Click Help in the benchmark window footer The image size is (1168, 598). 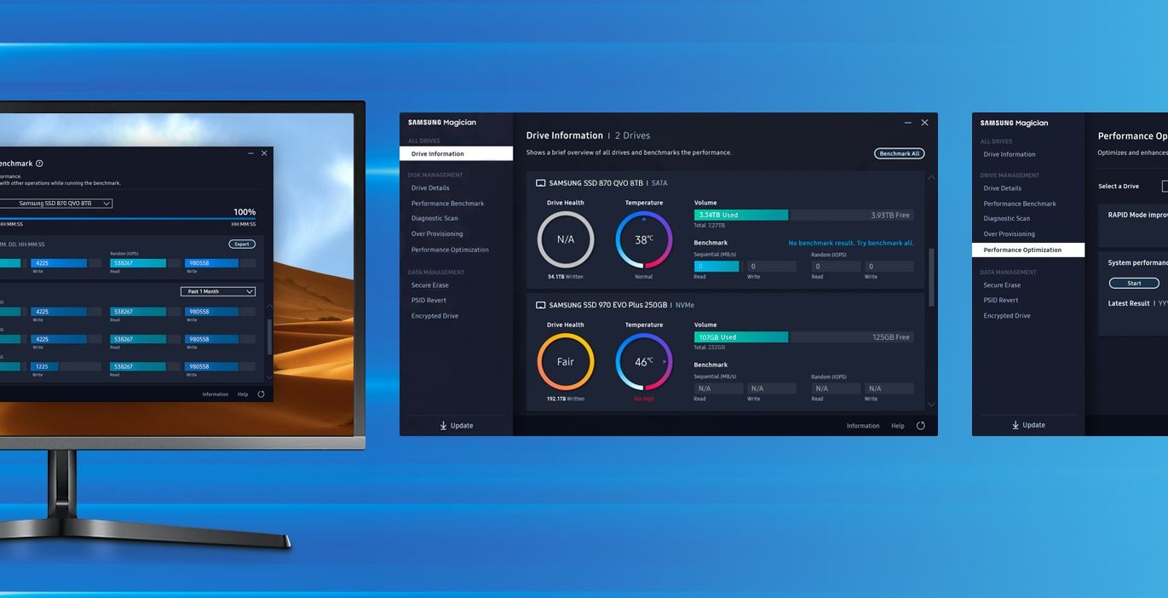(x=243, y=394)
